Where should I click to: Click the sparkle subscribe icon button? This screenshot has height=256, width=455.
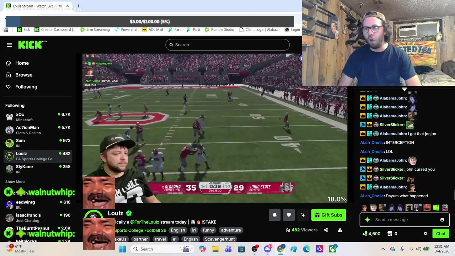[x=303, y=215]
